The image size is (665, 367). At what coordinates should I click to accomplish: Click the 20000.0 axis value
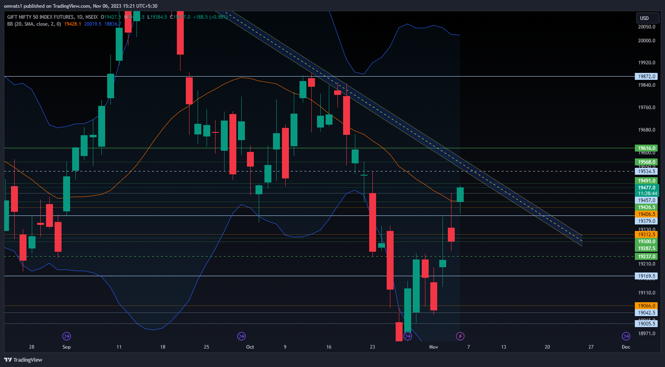coord(647,41)
